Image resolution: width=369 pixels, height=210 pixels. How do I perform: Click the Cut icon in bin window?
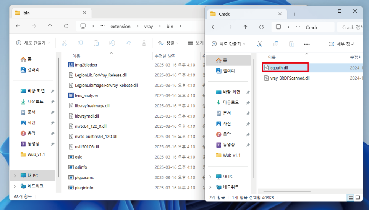64,43
